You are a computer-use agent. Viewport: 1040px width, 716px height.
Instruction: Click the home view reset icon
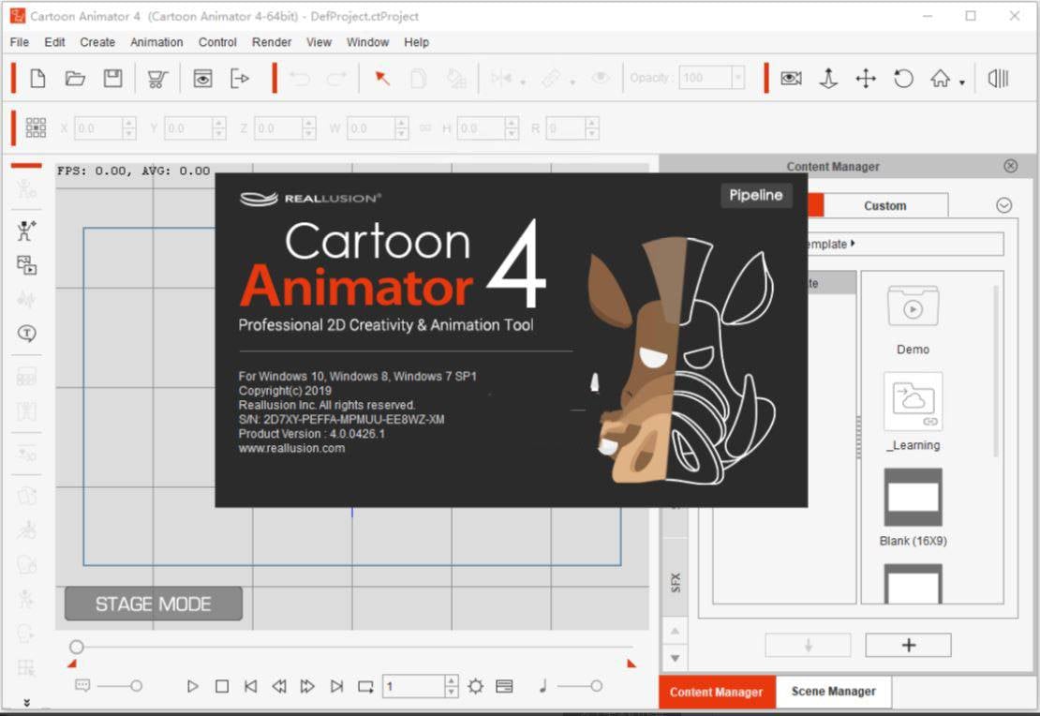(940, 79)
